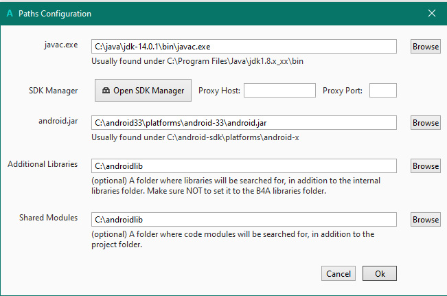Image resolution: width=447 pixels, height=296 pixels.
Task: Click hint text mentioning android-sdk\platforms
Action: tap(195, 137)
